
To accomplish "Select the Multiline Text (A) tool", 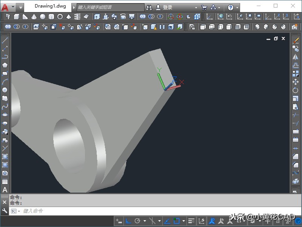I will pos(5,190).
